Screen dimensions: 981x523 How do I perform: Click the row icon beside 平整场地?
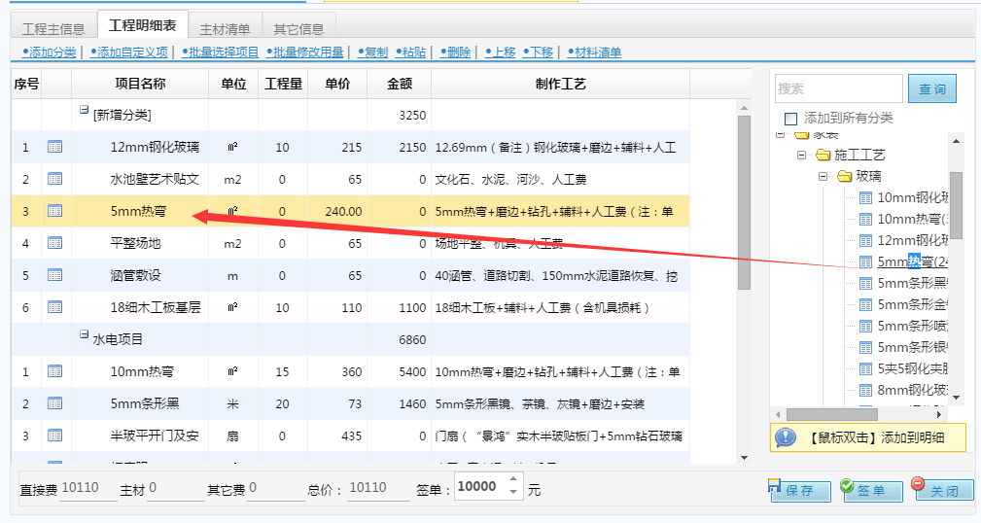click(x=55, y=243)
